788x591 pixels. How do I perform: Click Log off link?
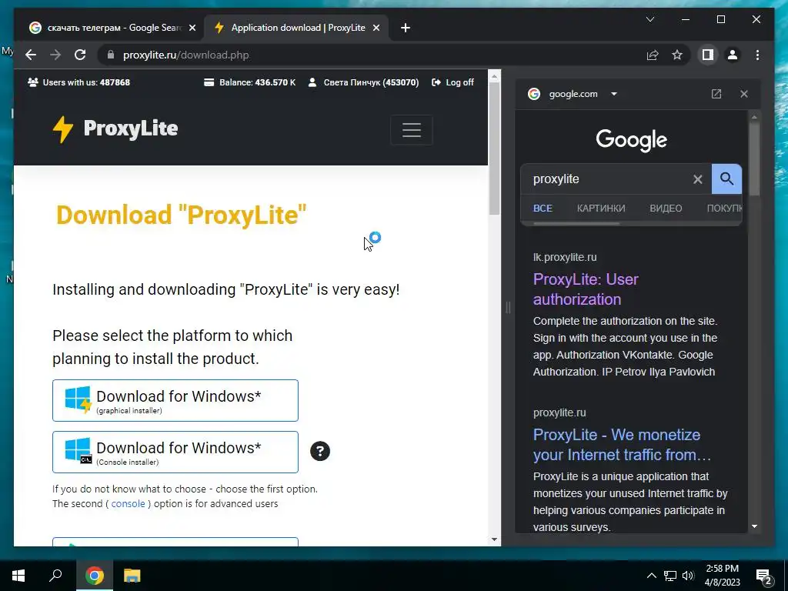(x=452, y=82)
